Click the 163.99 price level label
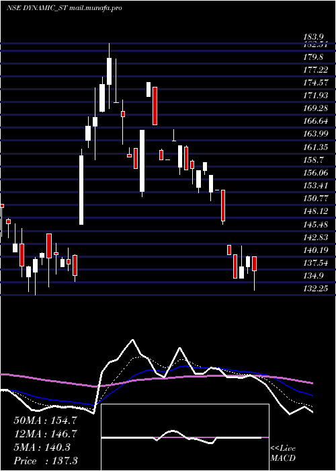This screenshot has width=336, height=471. click(316, 134)
